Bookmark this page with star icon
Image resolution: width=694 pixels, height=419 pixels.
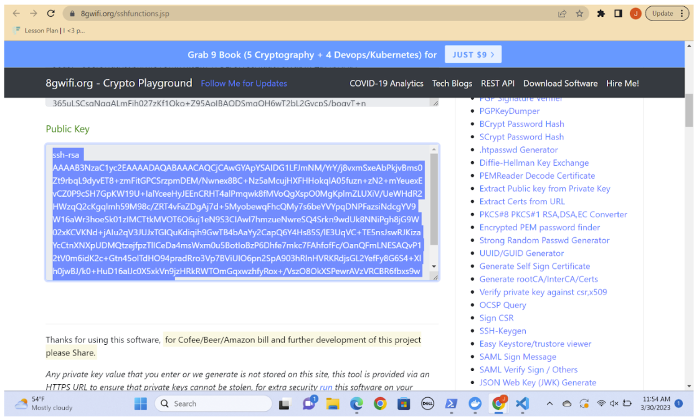pos(579,14)
